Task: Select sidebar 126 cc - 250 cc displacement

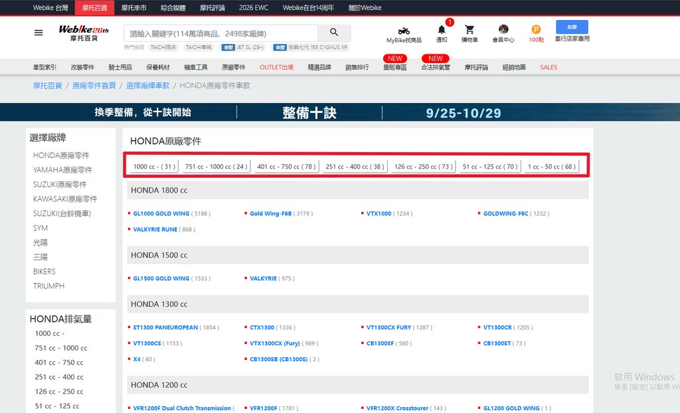Action: pos(59,391)
